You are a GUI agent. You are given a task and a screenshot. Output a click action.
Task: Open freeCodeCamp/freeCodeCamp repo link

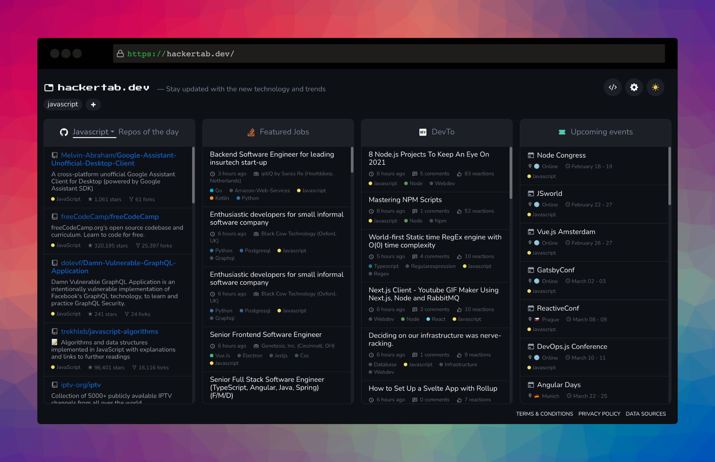coord(109,216)
